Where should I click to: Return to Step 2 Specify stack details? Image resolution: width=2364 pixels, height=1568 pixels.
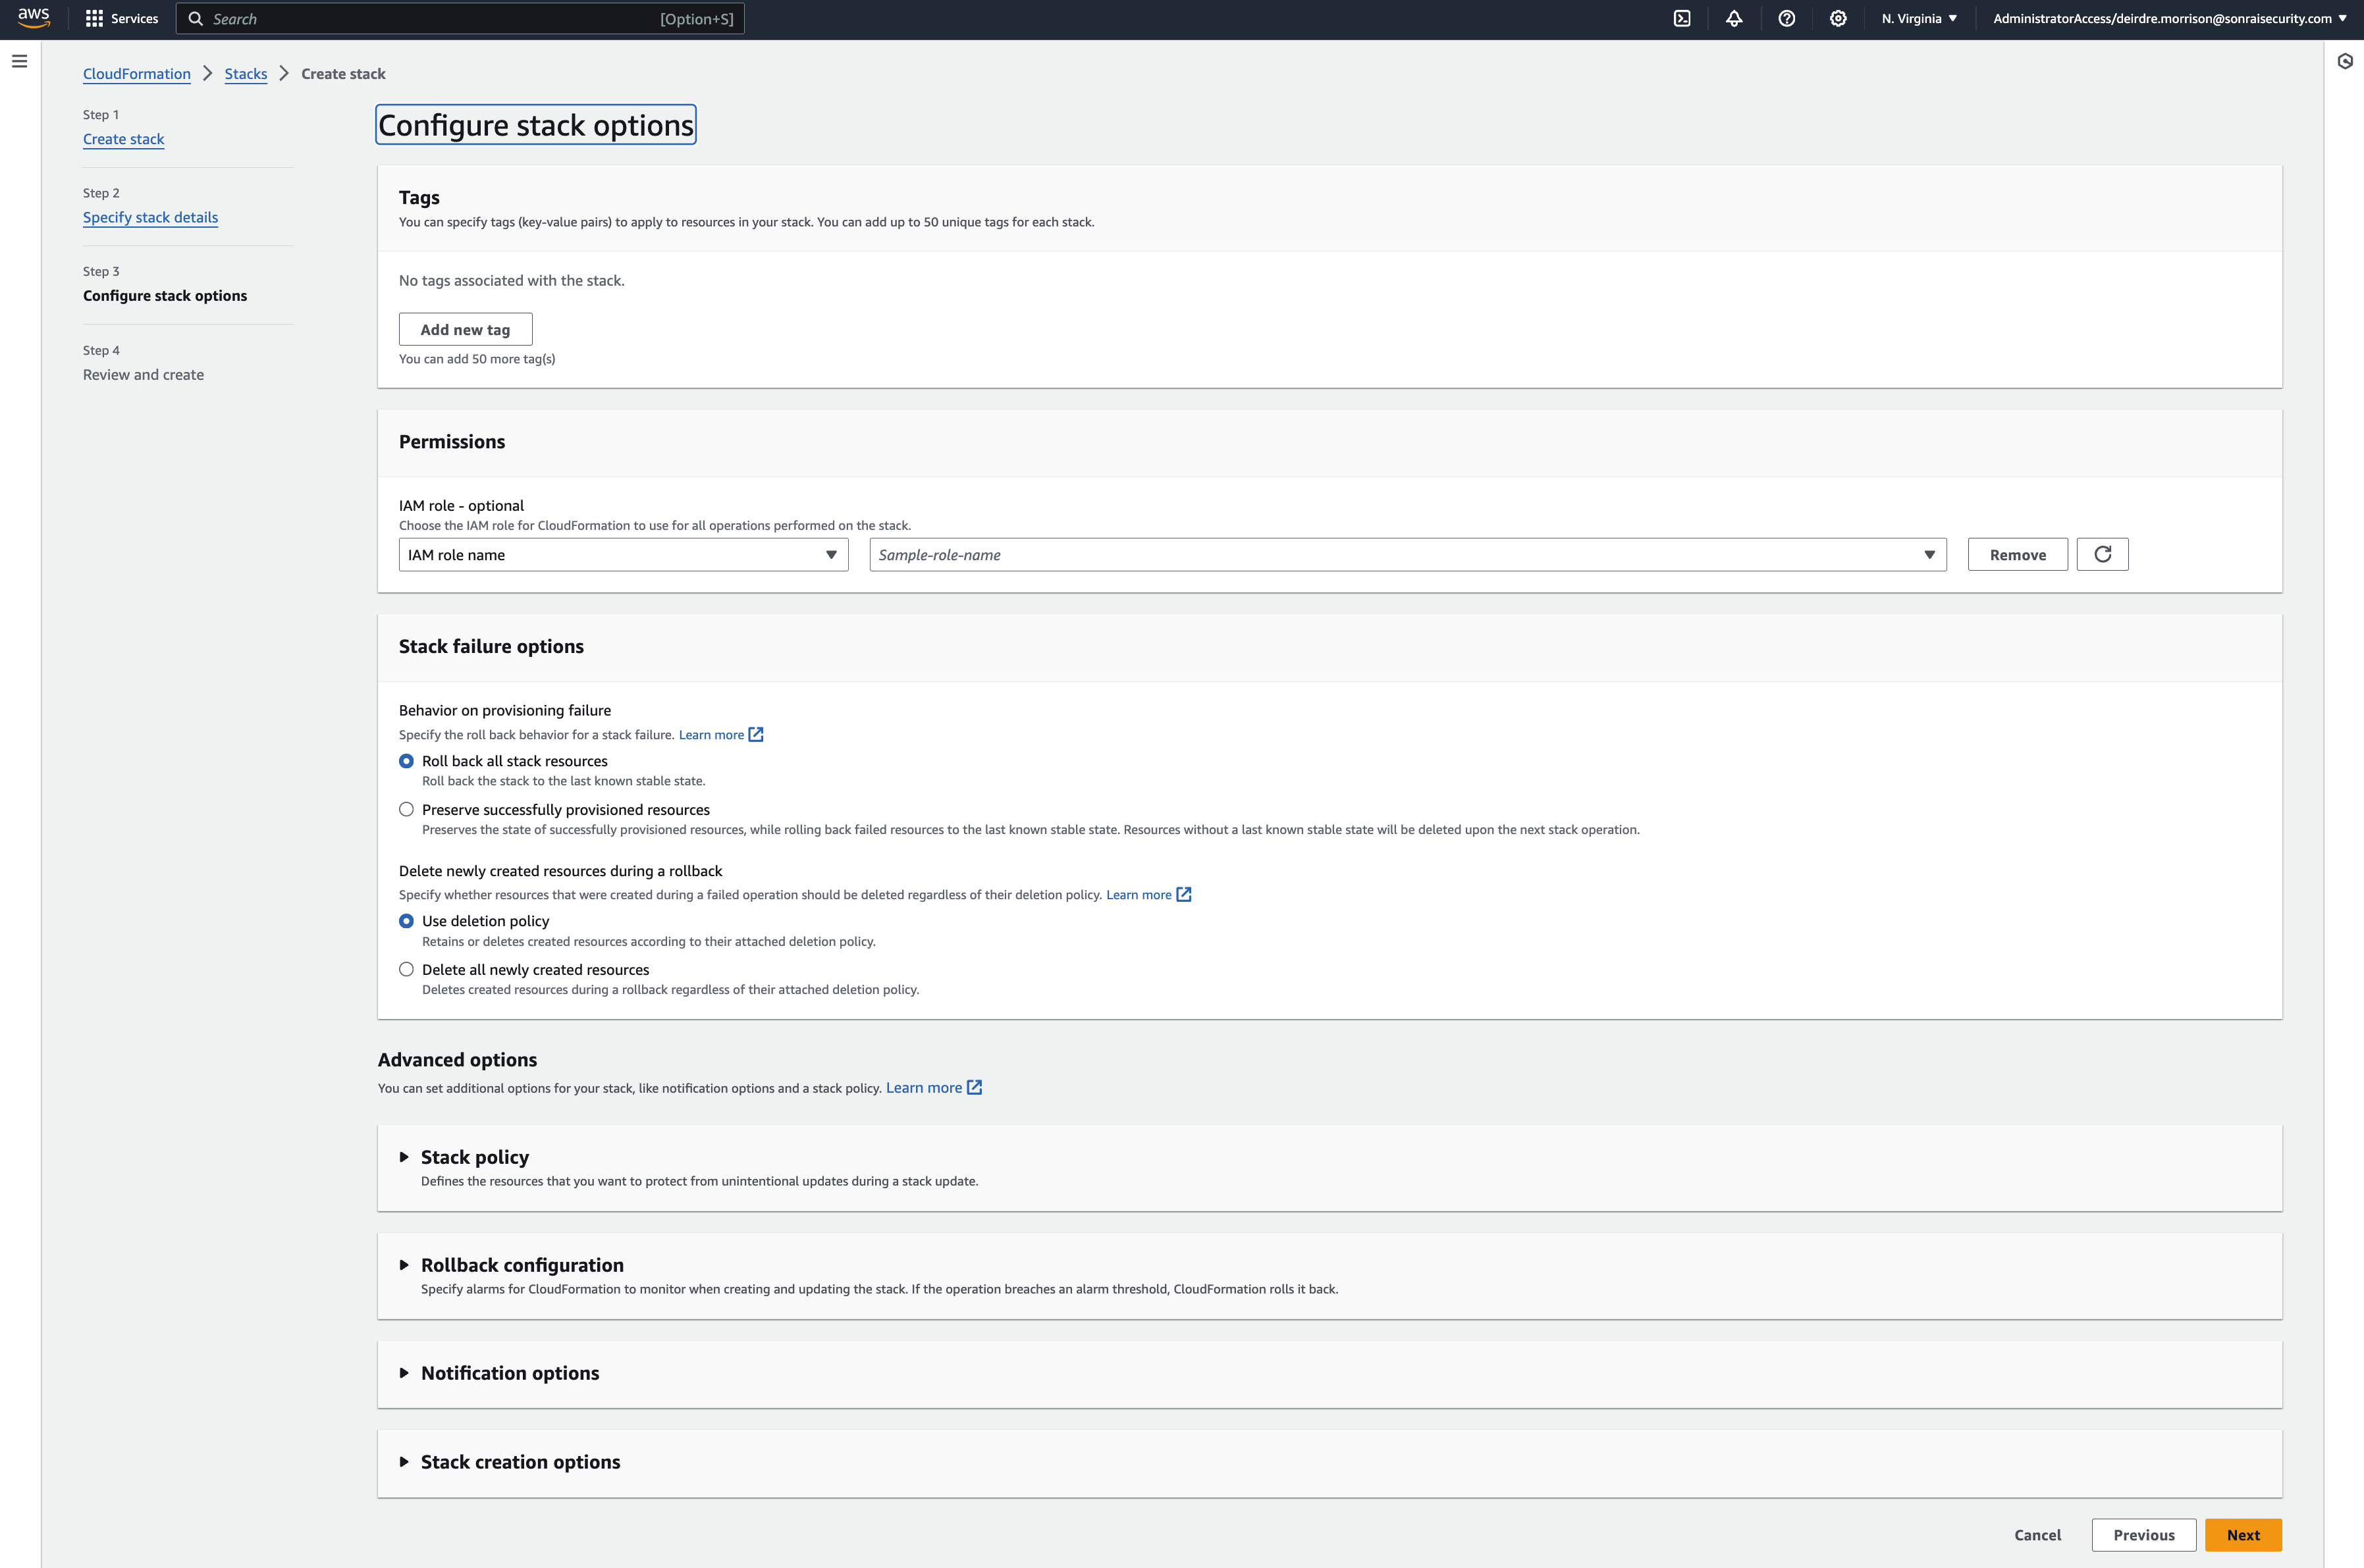click(x=150, y=217)
